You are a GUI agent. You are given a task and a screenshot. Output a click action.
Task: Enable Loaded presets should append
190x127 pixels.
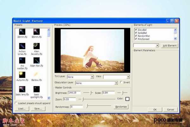coord(16,103)
